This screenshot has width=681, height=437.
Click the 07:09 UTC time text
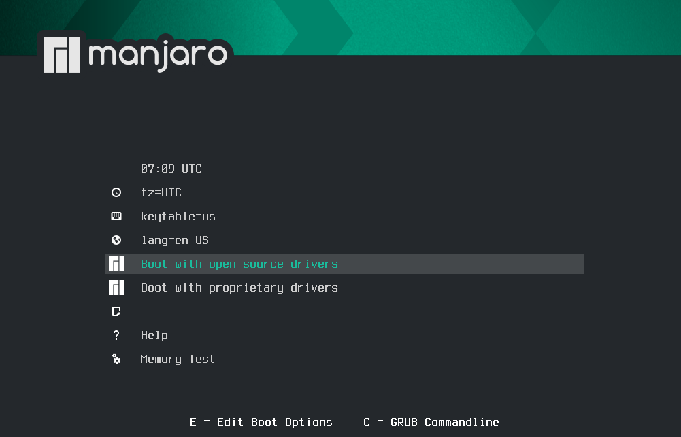click(171, 169)
